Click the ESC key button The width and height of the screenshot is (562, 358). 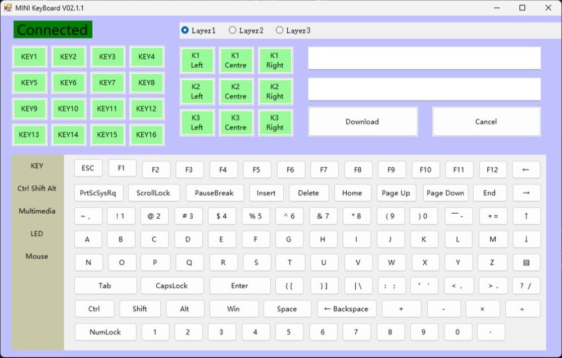click(88, 168)
